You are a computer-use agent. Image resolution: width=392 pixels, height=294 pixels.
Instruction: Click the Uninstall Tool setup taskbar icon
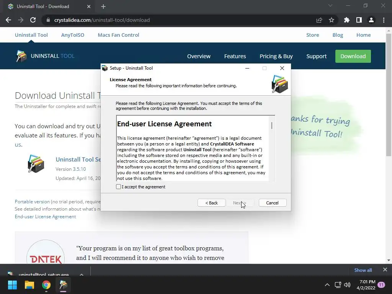63,285
